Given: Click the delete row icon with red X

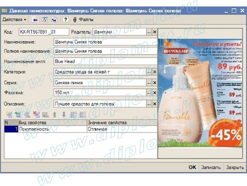Looking at the screenshot, I should click(36, 115).
